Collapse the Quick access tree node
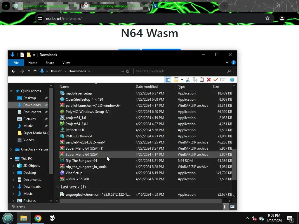Screen dimensions: 299x224 [11, 91]
